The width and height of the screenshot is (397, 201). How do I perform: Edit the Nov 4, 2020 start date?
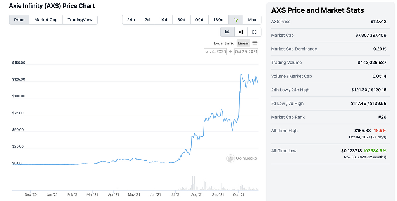coord(215,51)
